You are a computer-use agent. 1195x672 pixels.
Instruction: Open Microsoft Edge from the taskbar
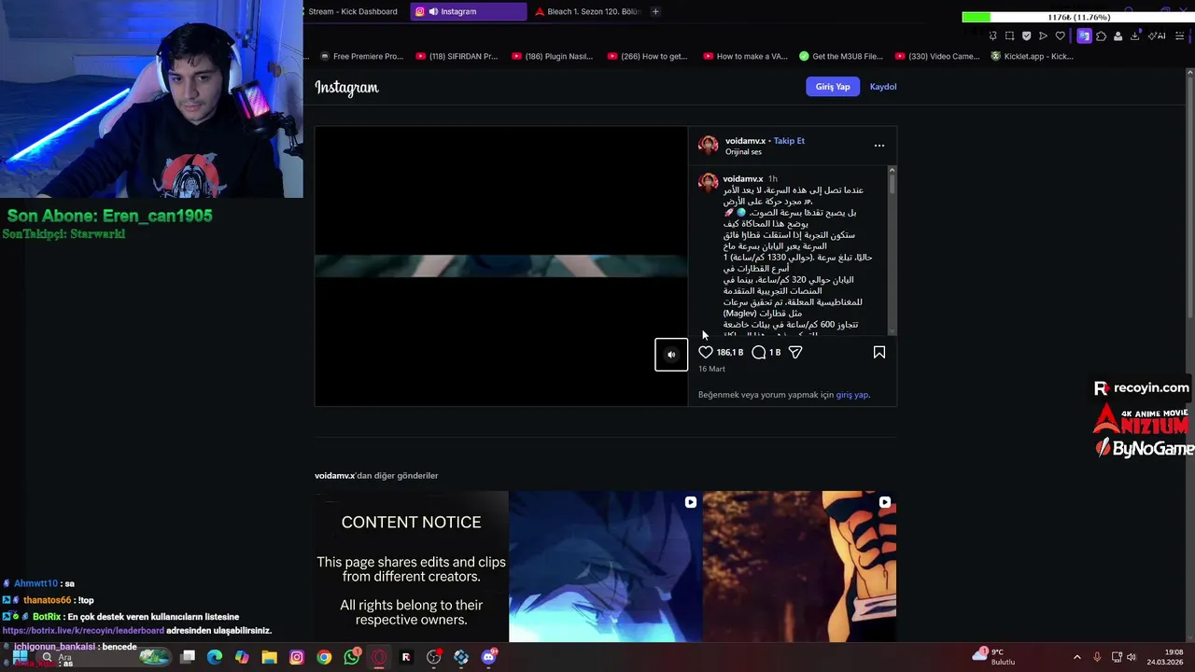point(215,657)
